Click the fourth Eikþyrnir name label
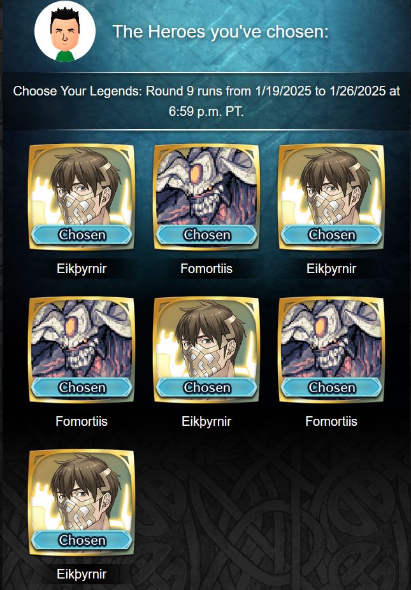 point(82,574)
